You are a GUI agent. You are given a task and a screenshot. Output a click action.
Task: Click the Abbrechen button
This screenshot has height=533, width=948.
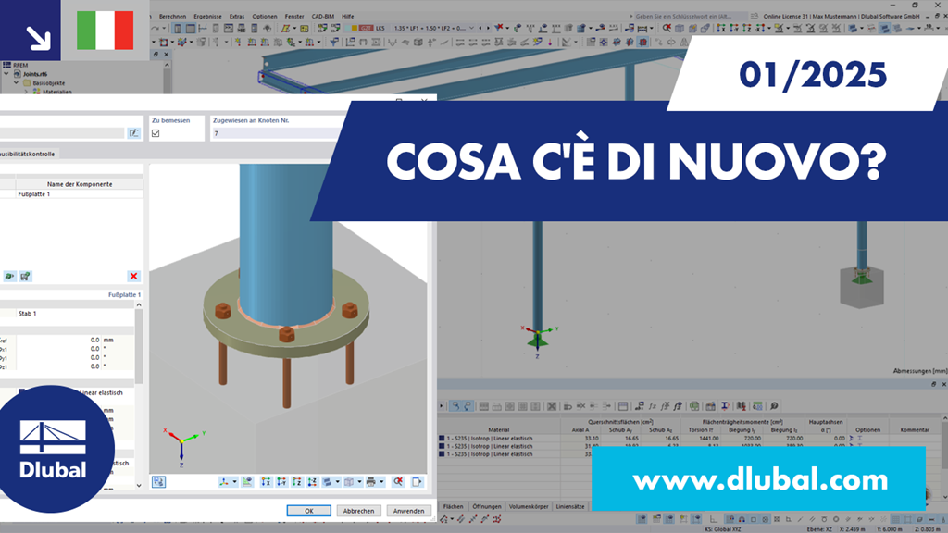pos(358,511)
